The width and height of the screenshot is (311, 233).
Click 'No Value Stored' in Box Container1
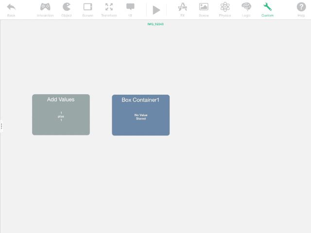coord(140,117)
